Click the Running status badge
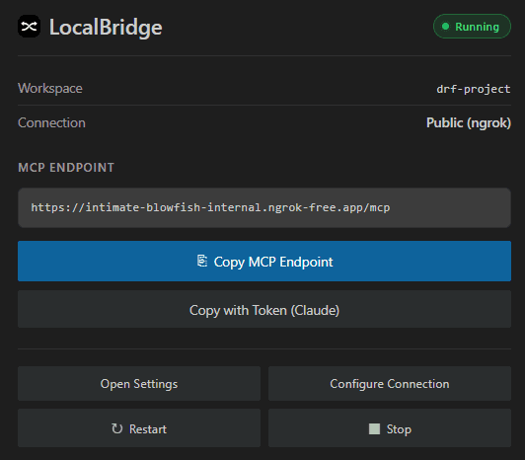The width and height of the screenshot is (525, 460). click(x=472, y=27)
